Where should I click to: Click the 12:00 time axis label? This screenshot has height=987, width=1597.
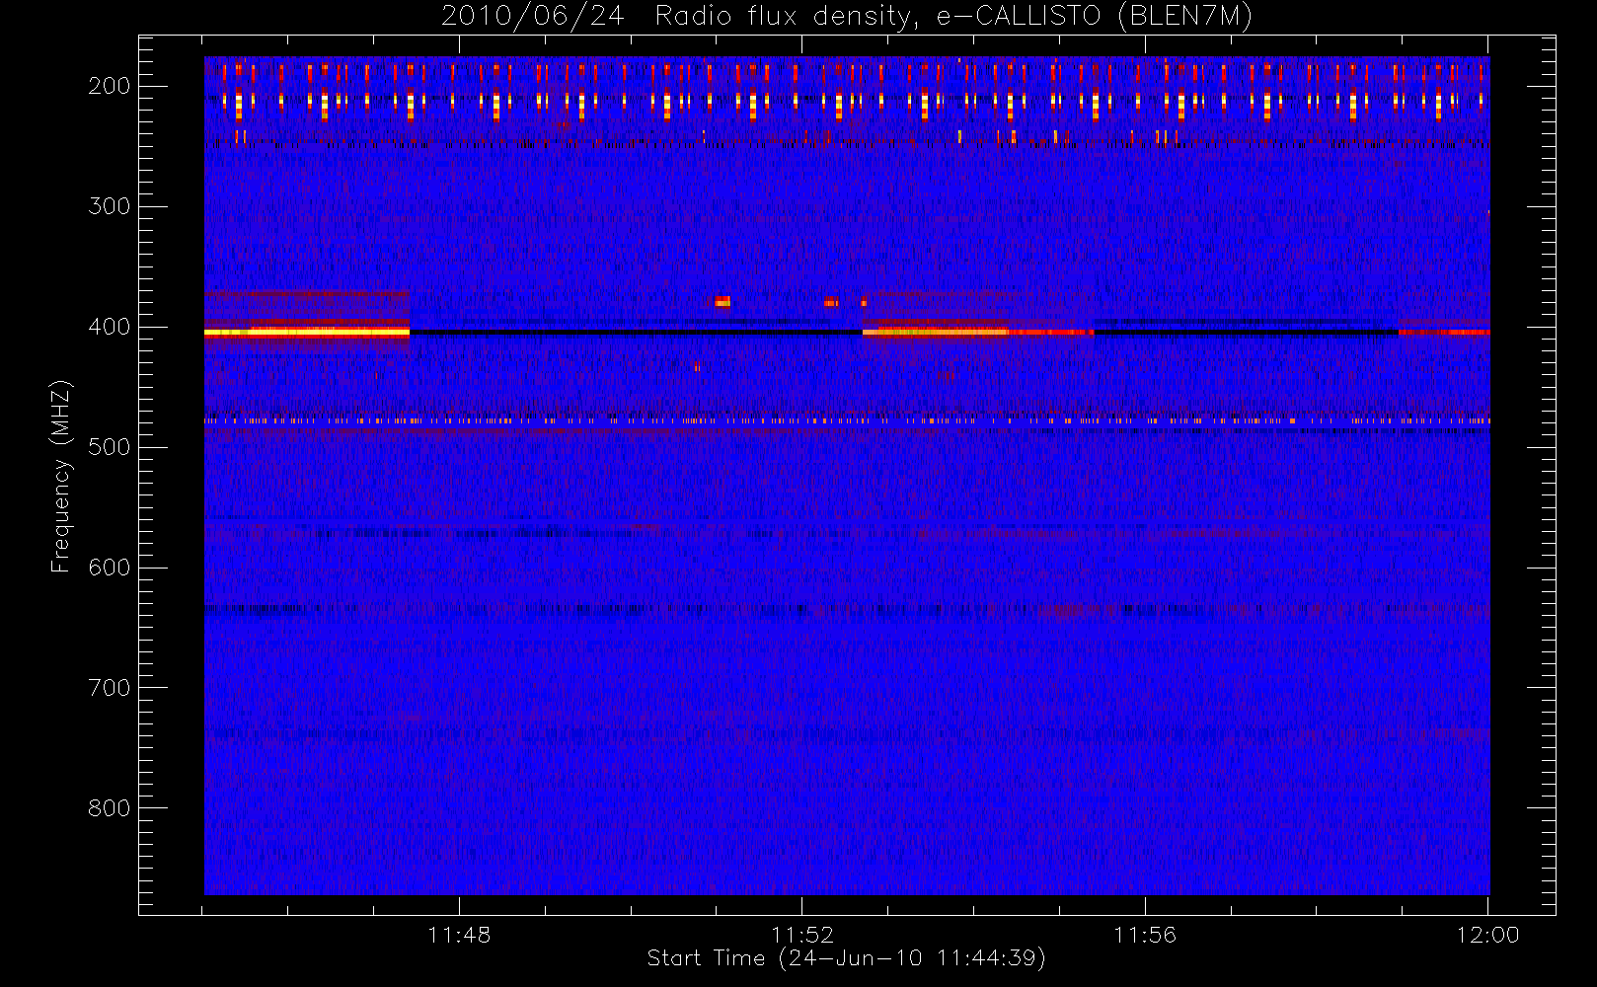click(1488, 935)
